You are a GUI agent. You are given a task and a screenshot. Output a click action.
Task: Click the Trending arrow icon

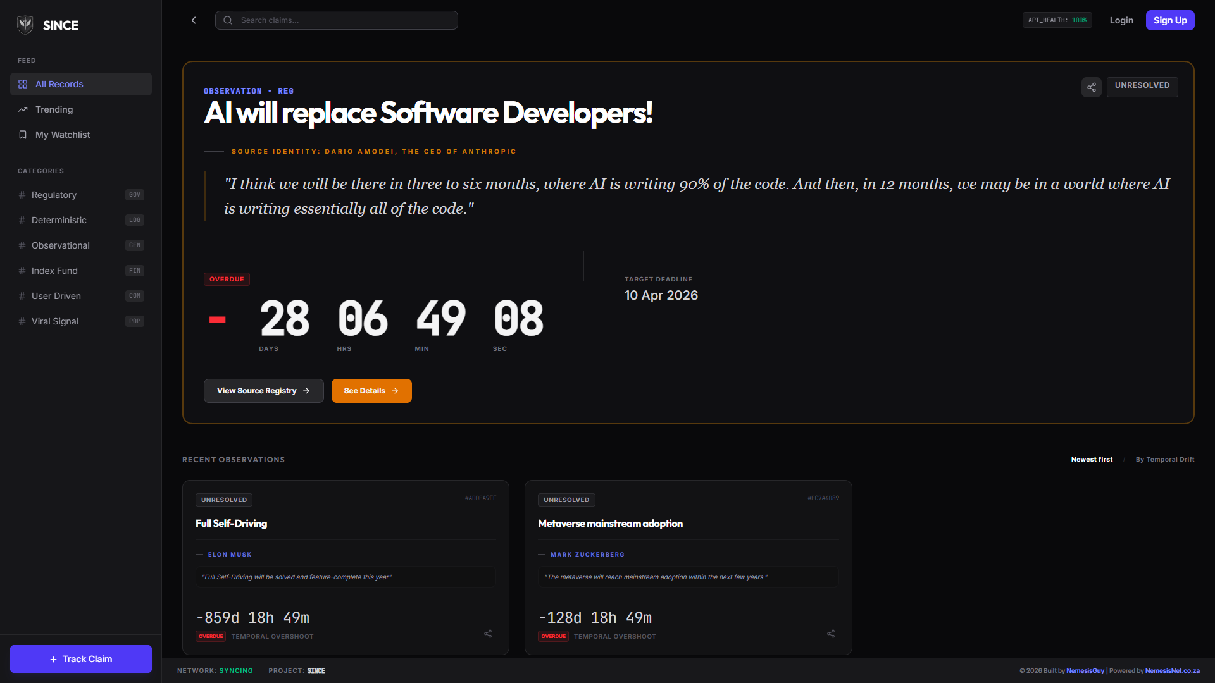[x=23, y=109]
